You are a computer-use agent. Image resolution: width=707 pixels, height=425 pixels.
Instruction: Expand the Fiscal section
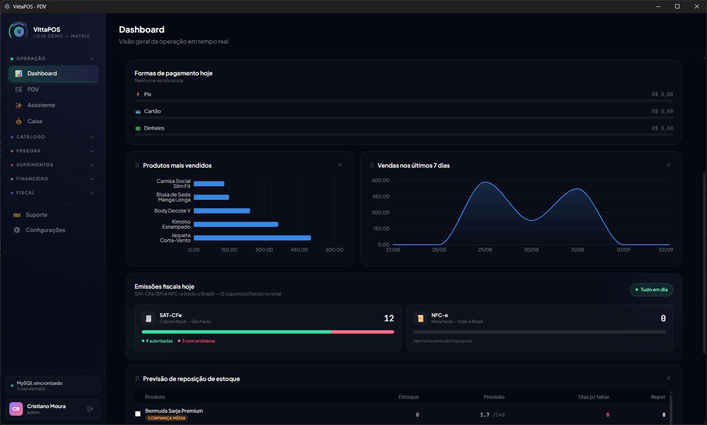point(53,193)
